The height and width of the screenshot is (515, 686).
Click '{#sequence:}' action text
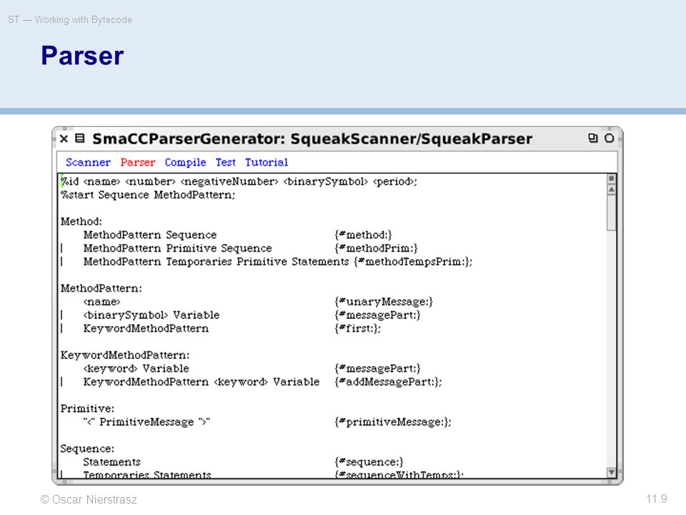point(369,462)
